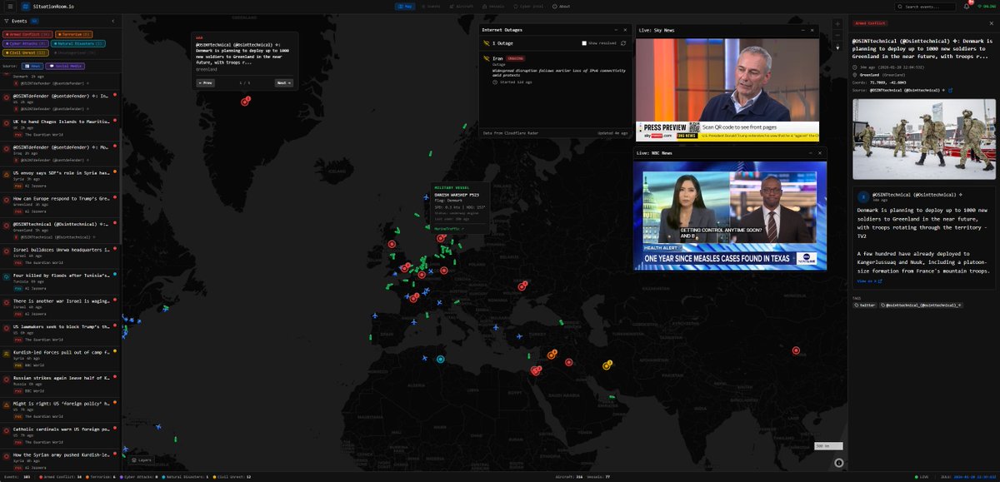Collapse the Events panel chevron
The height and width of the screenshot is (482, 1000).
tap(112, 20)
